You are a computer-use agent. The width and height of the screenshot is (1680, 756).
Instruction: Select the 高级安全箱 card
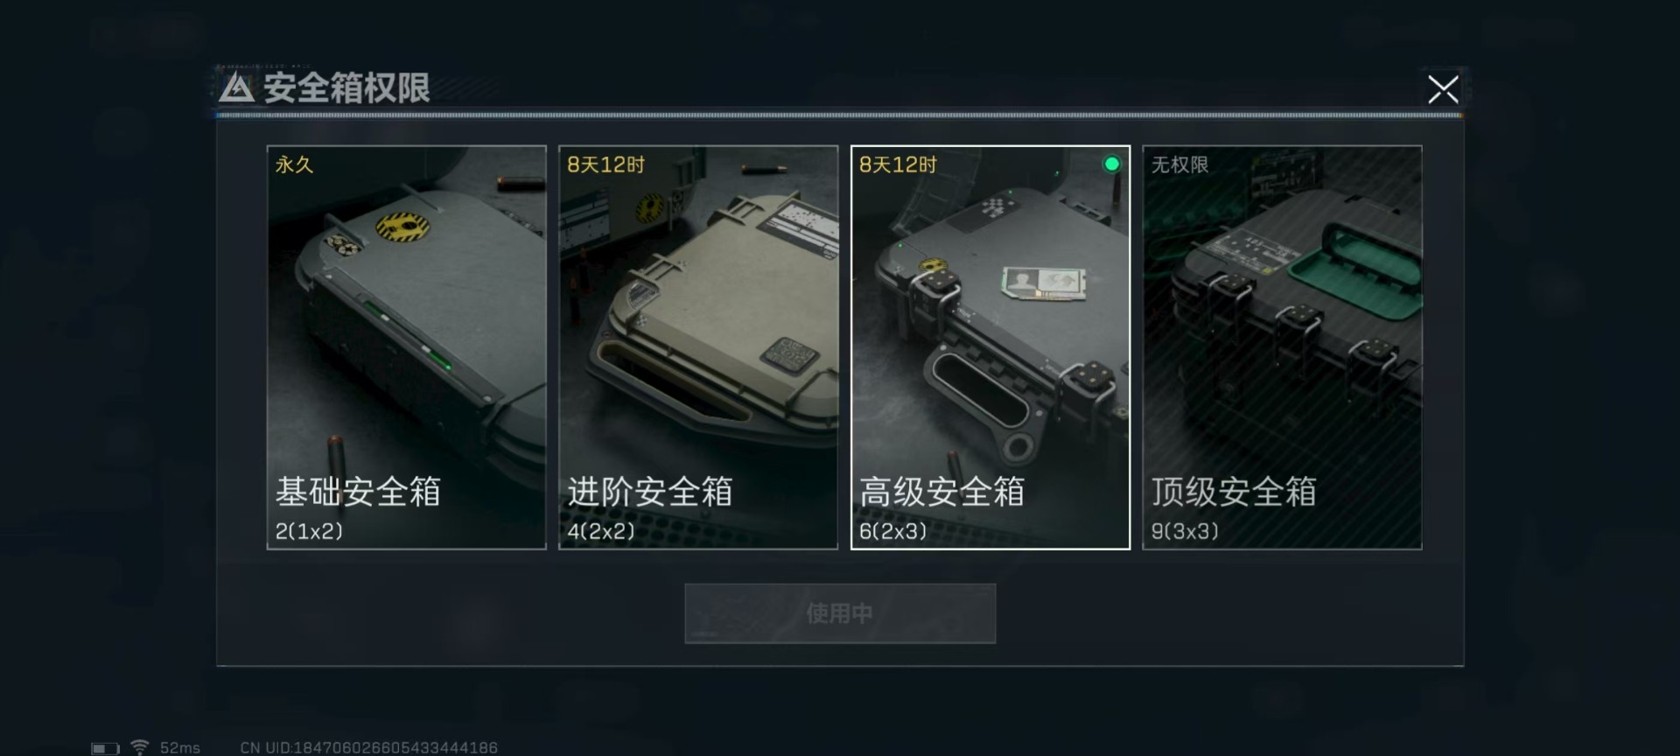pyautogui.click(x=990, y=347)
